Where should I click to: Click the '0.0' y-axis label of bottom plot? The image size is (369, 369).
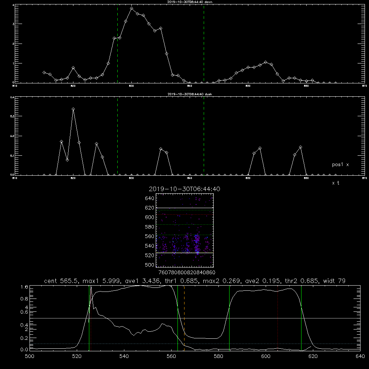click(24, 350)
